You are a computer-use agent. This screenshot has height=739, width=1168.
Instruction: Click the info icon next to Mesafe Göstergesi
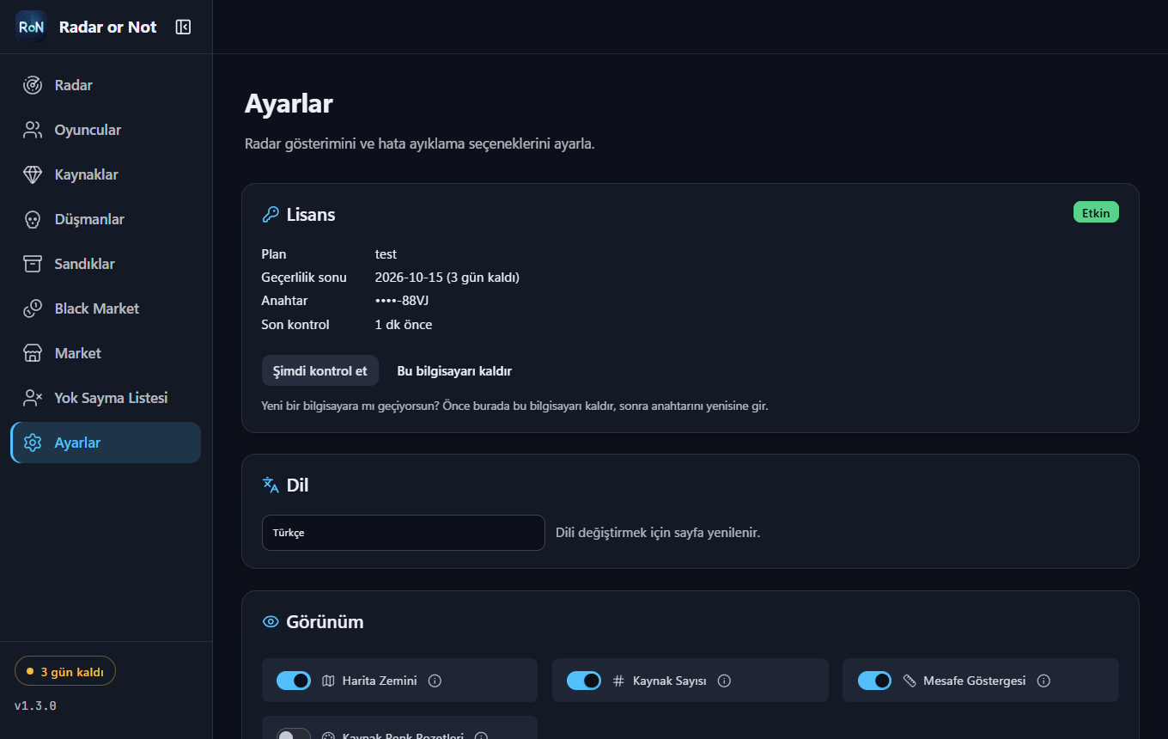coord(1043,681)
